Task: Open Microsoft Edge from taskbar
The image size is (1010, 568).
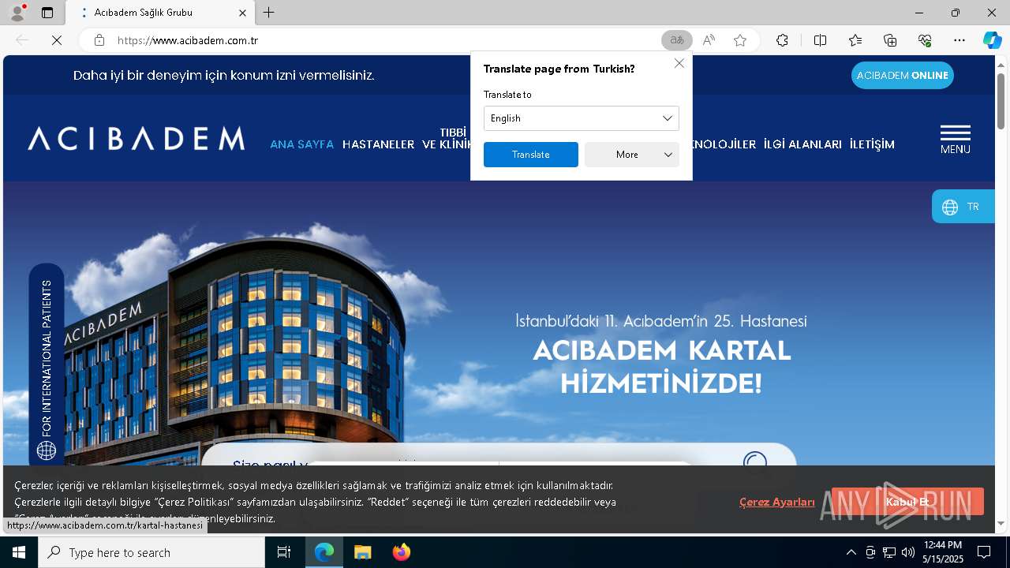Action: click(x=324, y=552)
